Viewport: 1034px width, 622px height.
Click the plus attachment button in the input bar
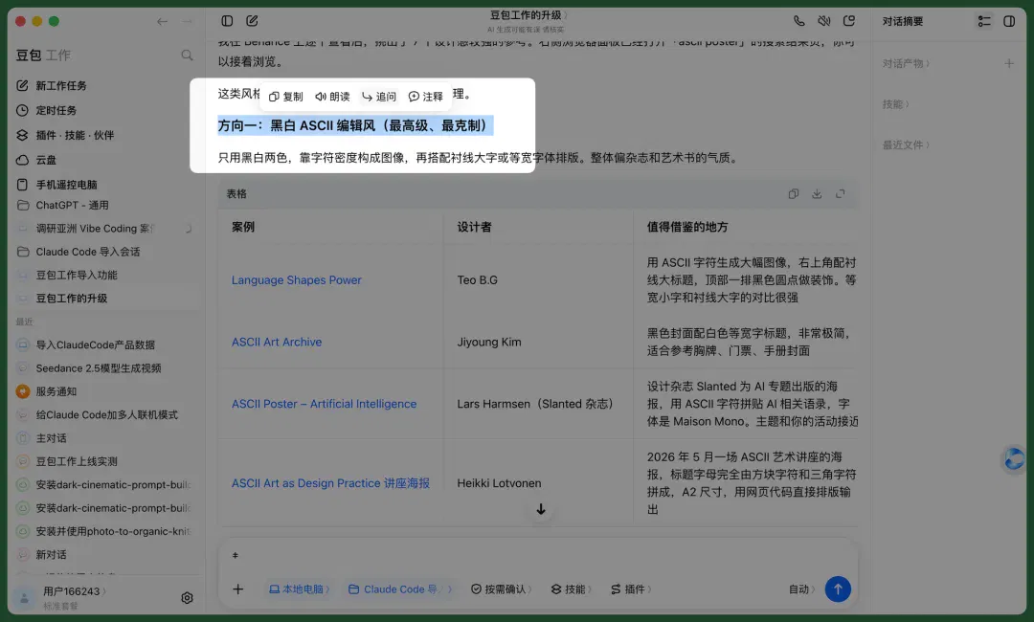pyautogui.click(x=238, y=589)
